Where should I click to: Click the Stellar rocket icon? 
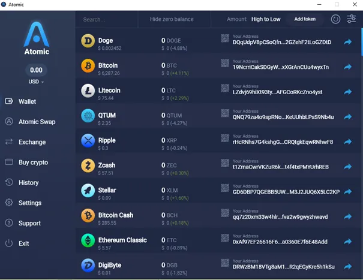coord(88,191)
